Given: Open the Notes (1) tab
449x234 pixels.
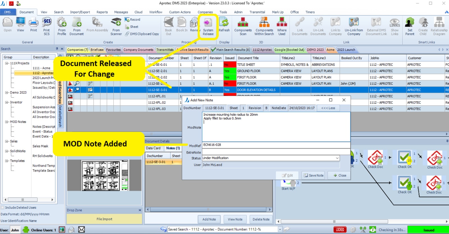Looking at the screenshot, I should 173,148.
